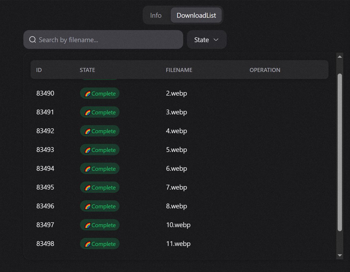Switch to the DownloadList tab
Viewport: 350px width, 272px height.
[196, 15]
